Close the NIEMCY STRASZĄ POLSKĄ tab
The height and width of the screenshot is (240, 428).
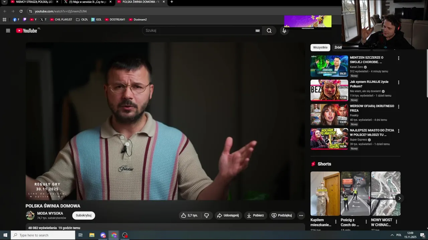[x=57, y=2]
